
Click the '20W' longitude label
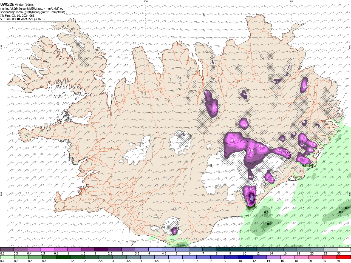pyautogui.click(x=146, y=1)
